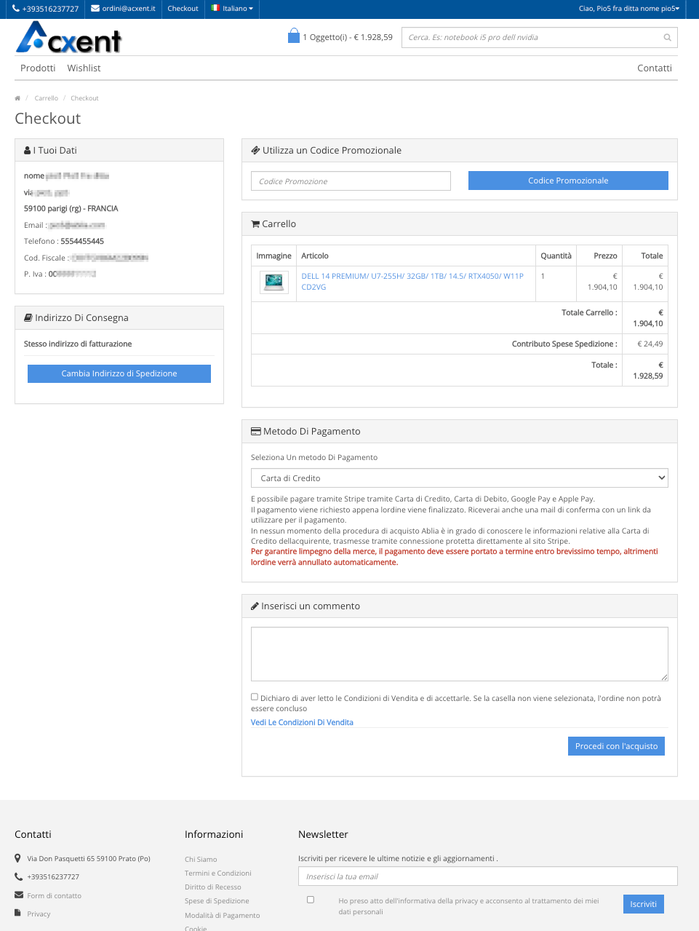Click the phone icon in top bar
Screen dimensions: 699x931
[x=16, y=9]
